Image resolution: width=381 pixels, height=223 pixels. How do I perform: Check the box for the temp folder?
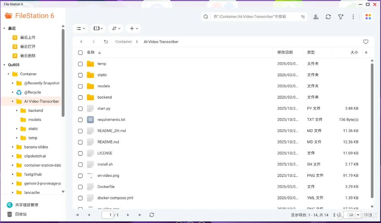(x=80, y=64)
